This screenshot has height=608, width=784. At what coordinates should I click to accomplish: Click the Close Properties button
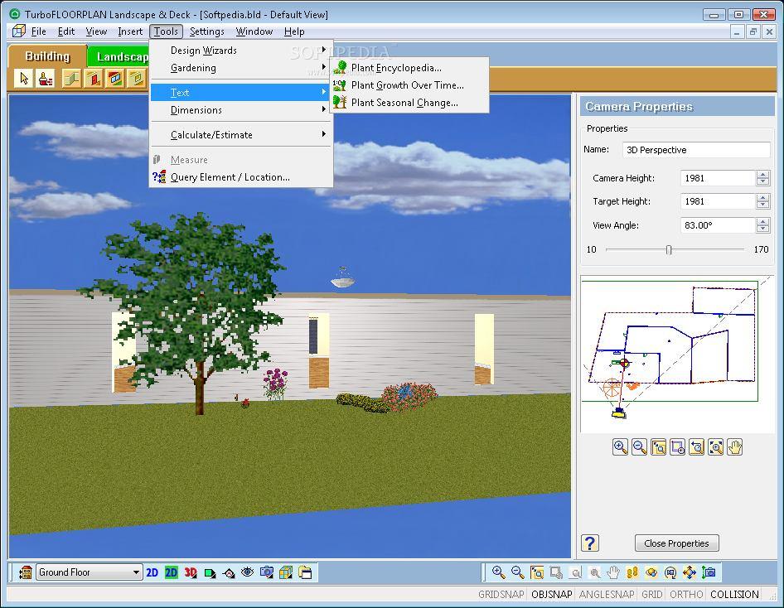(676, 543)
